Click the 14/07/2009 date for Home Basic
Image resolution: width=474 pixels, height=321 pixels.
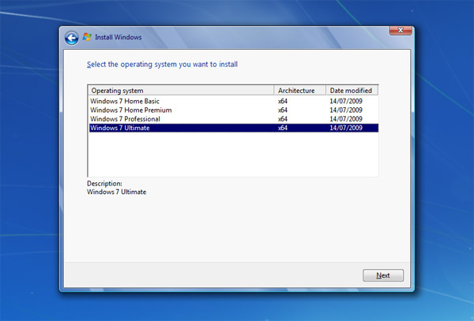[346, 101]
